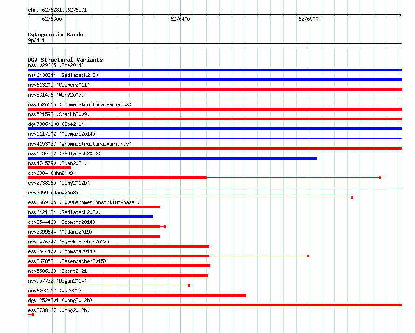Image resolution: width=415 pixels, height=333 pixels.
Task: Click the nsv1117502 (Alsmadi2014) label
Action: coord(62,134)
